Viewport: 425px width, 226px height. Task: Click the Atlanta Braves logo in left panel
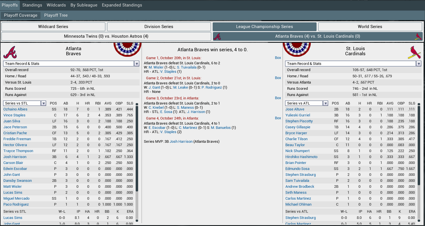10,52
